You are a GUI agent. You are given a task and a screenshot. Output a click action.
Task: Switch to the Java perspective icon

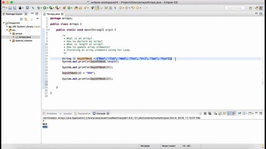261,8
